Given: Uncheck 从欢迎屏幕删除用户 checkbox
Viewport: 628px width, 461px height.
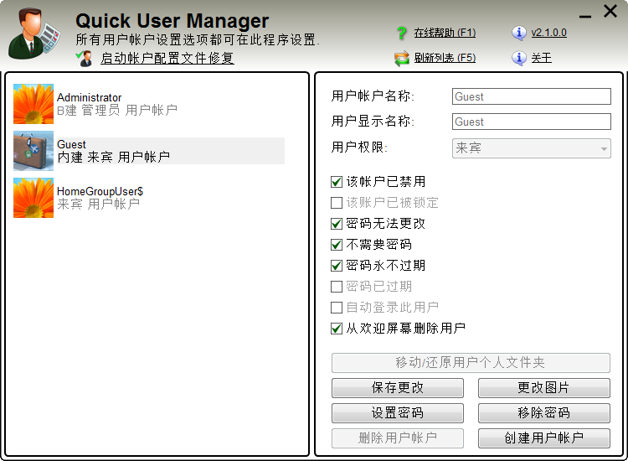Looking at the screenshot, I should tap(337, 329).
